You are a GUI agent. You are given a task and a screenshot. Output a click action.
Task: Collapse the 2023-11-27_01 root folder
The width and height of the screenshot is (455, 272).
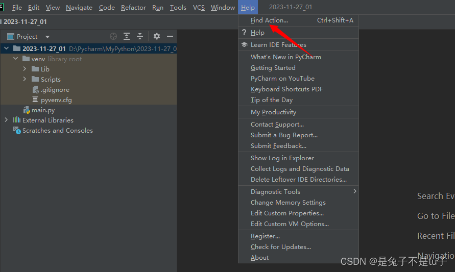click(x=7, y=48)
